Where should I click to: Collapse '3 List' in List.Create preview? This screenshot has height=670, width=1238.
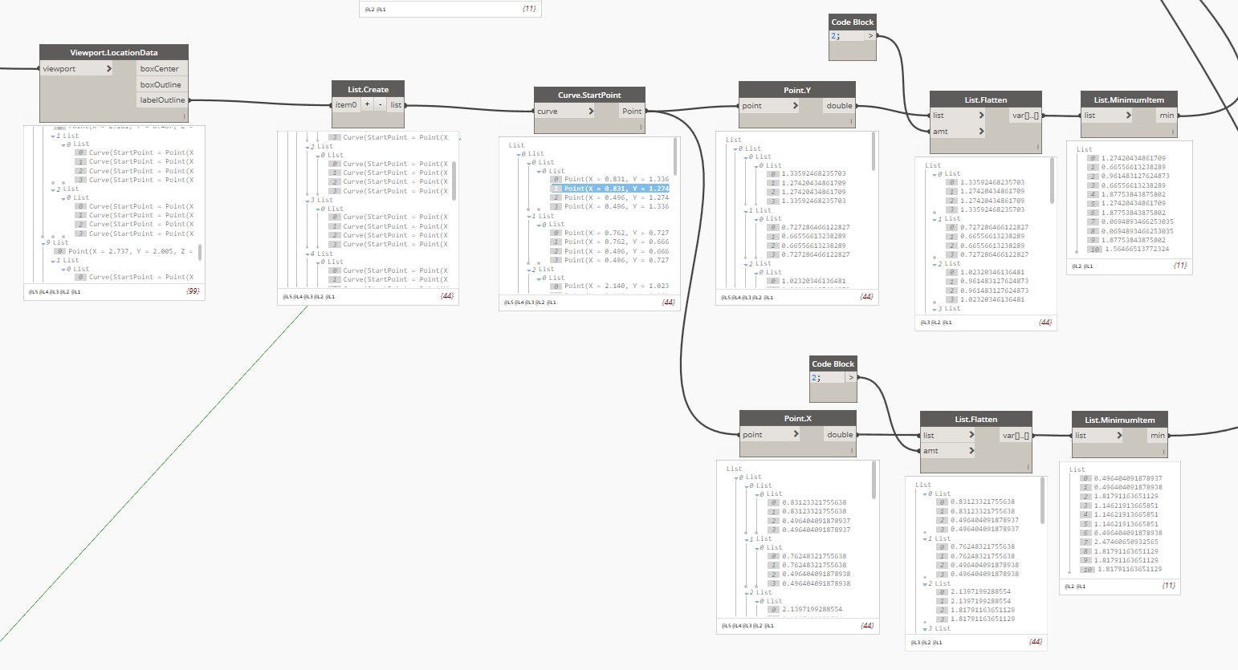[309, 201]
